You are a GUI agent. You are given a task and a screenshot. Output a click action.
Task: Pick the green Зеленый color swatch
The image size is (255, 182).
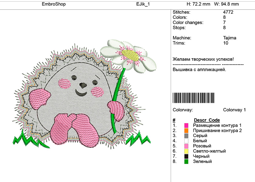coord(186,161)
